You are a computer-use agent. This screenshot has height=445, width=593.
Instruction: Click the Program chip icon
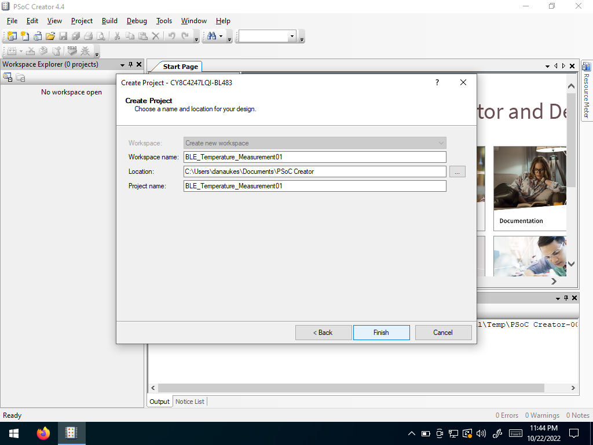(72, 51)
